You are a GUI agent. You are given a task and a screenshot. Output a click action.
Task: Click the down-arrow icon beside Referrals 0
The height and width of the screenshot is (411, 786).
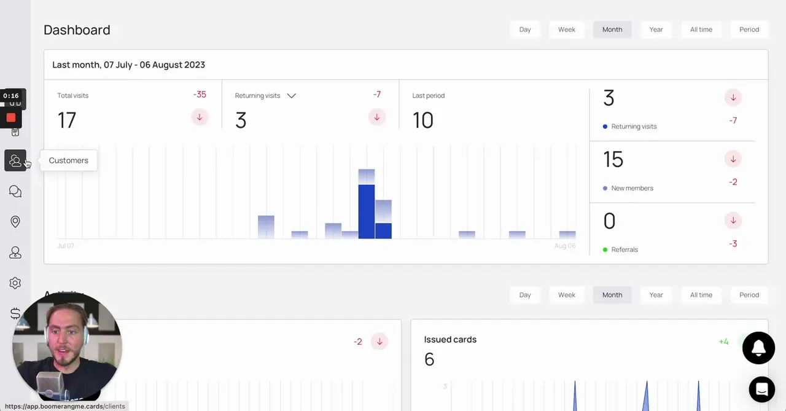(733, 221)
